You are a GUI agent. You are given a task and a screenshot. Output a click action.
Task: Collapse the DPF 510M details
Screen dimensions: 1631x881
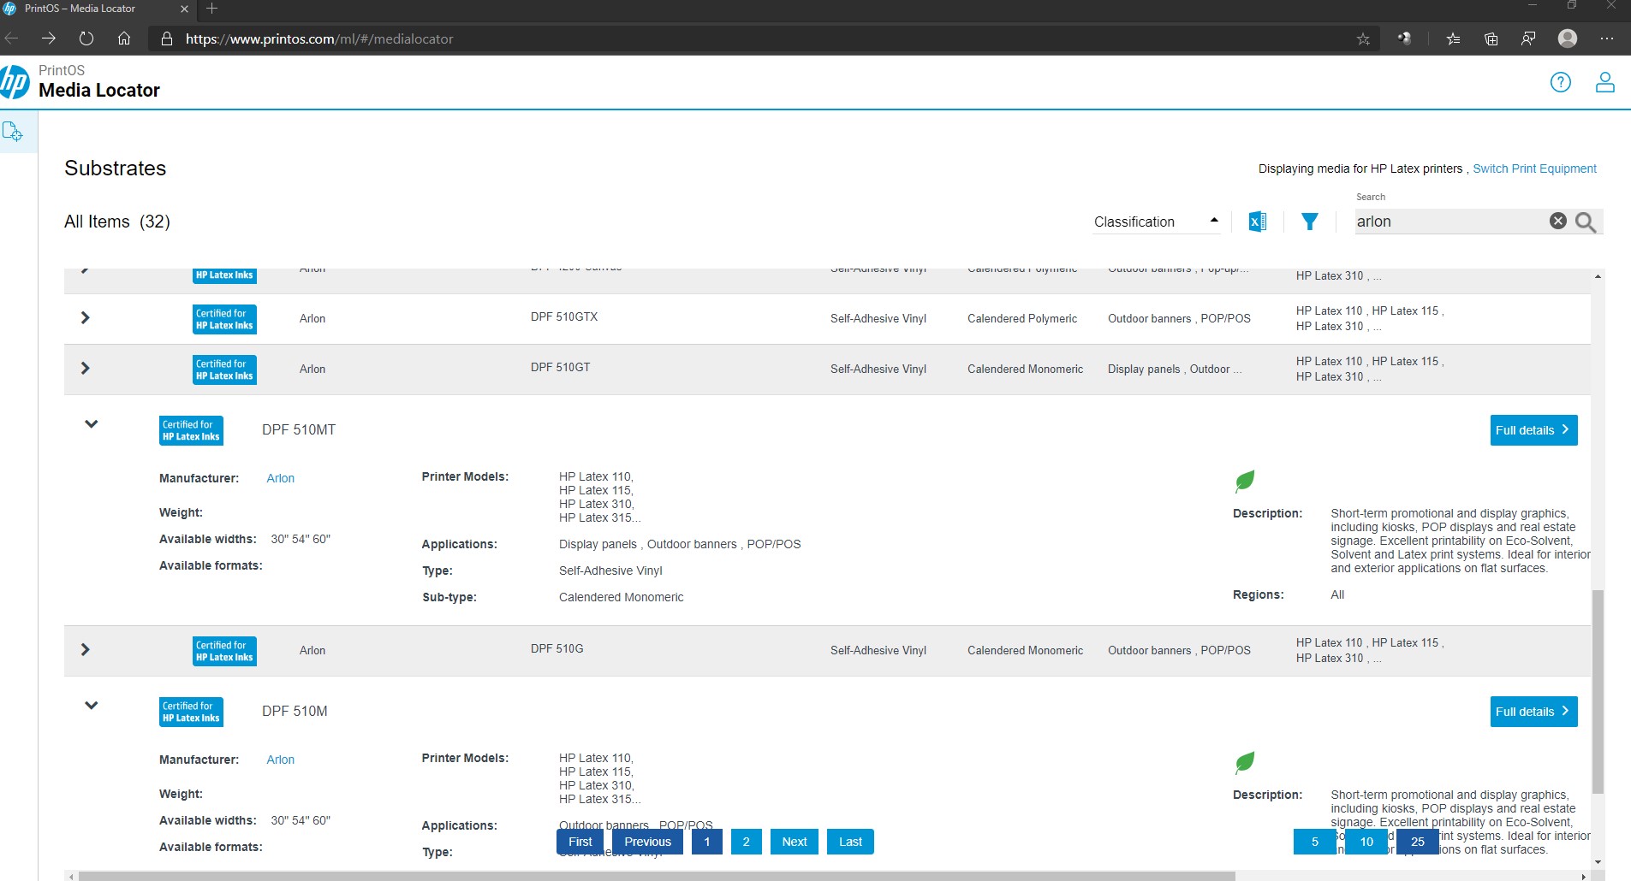point(92,706)
